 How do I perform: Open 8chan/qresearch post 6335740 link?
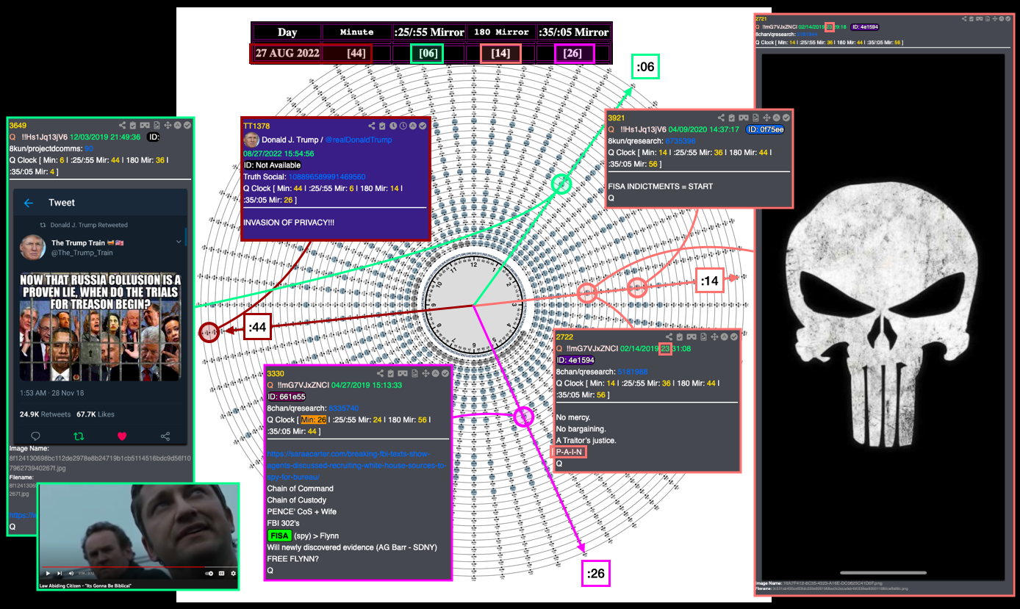coord(343,408)
